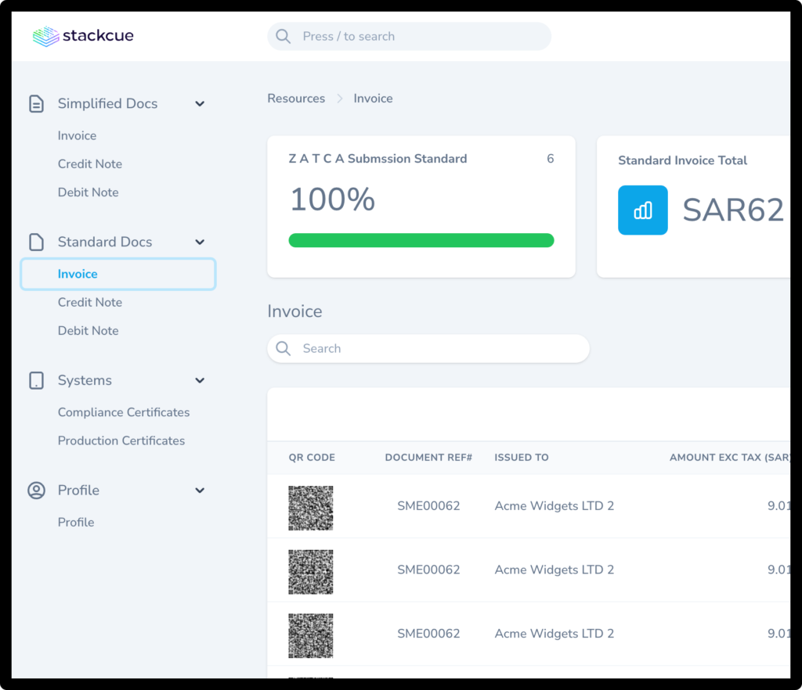Select the Simplified Docs document icon
Viewport: 802px width, 690px height.
36,102
